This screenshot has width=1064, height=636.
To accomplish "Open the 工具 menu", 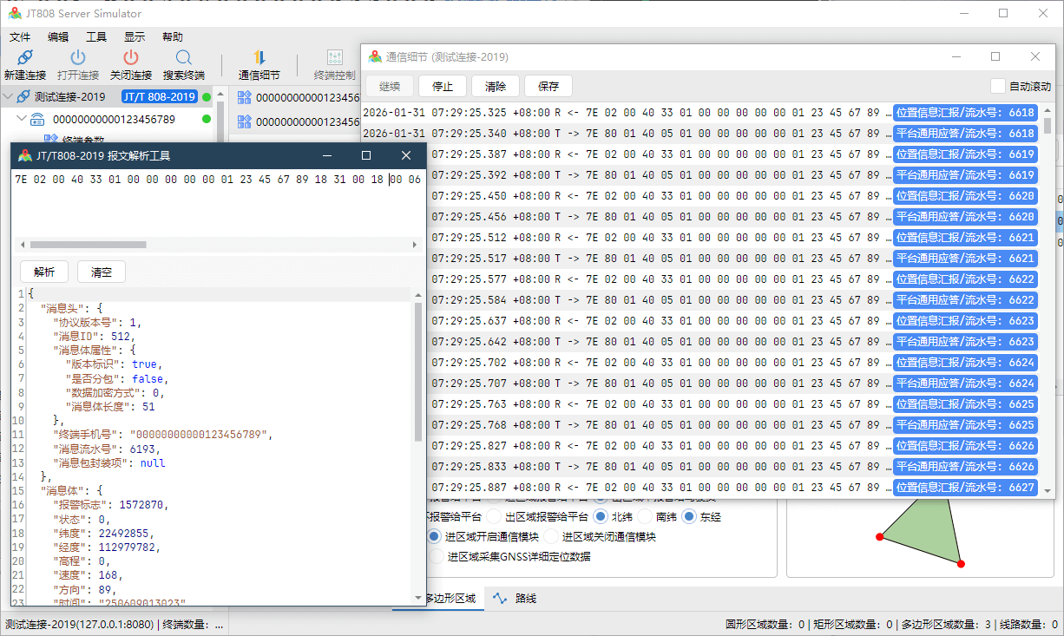I will 95,37.
